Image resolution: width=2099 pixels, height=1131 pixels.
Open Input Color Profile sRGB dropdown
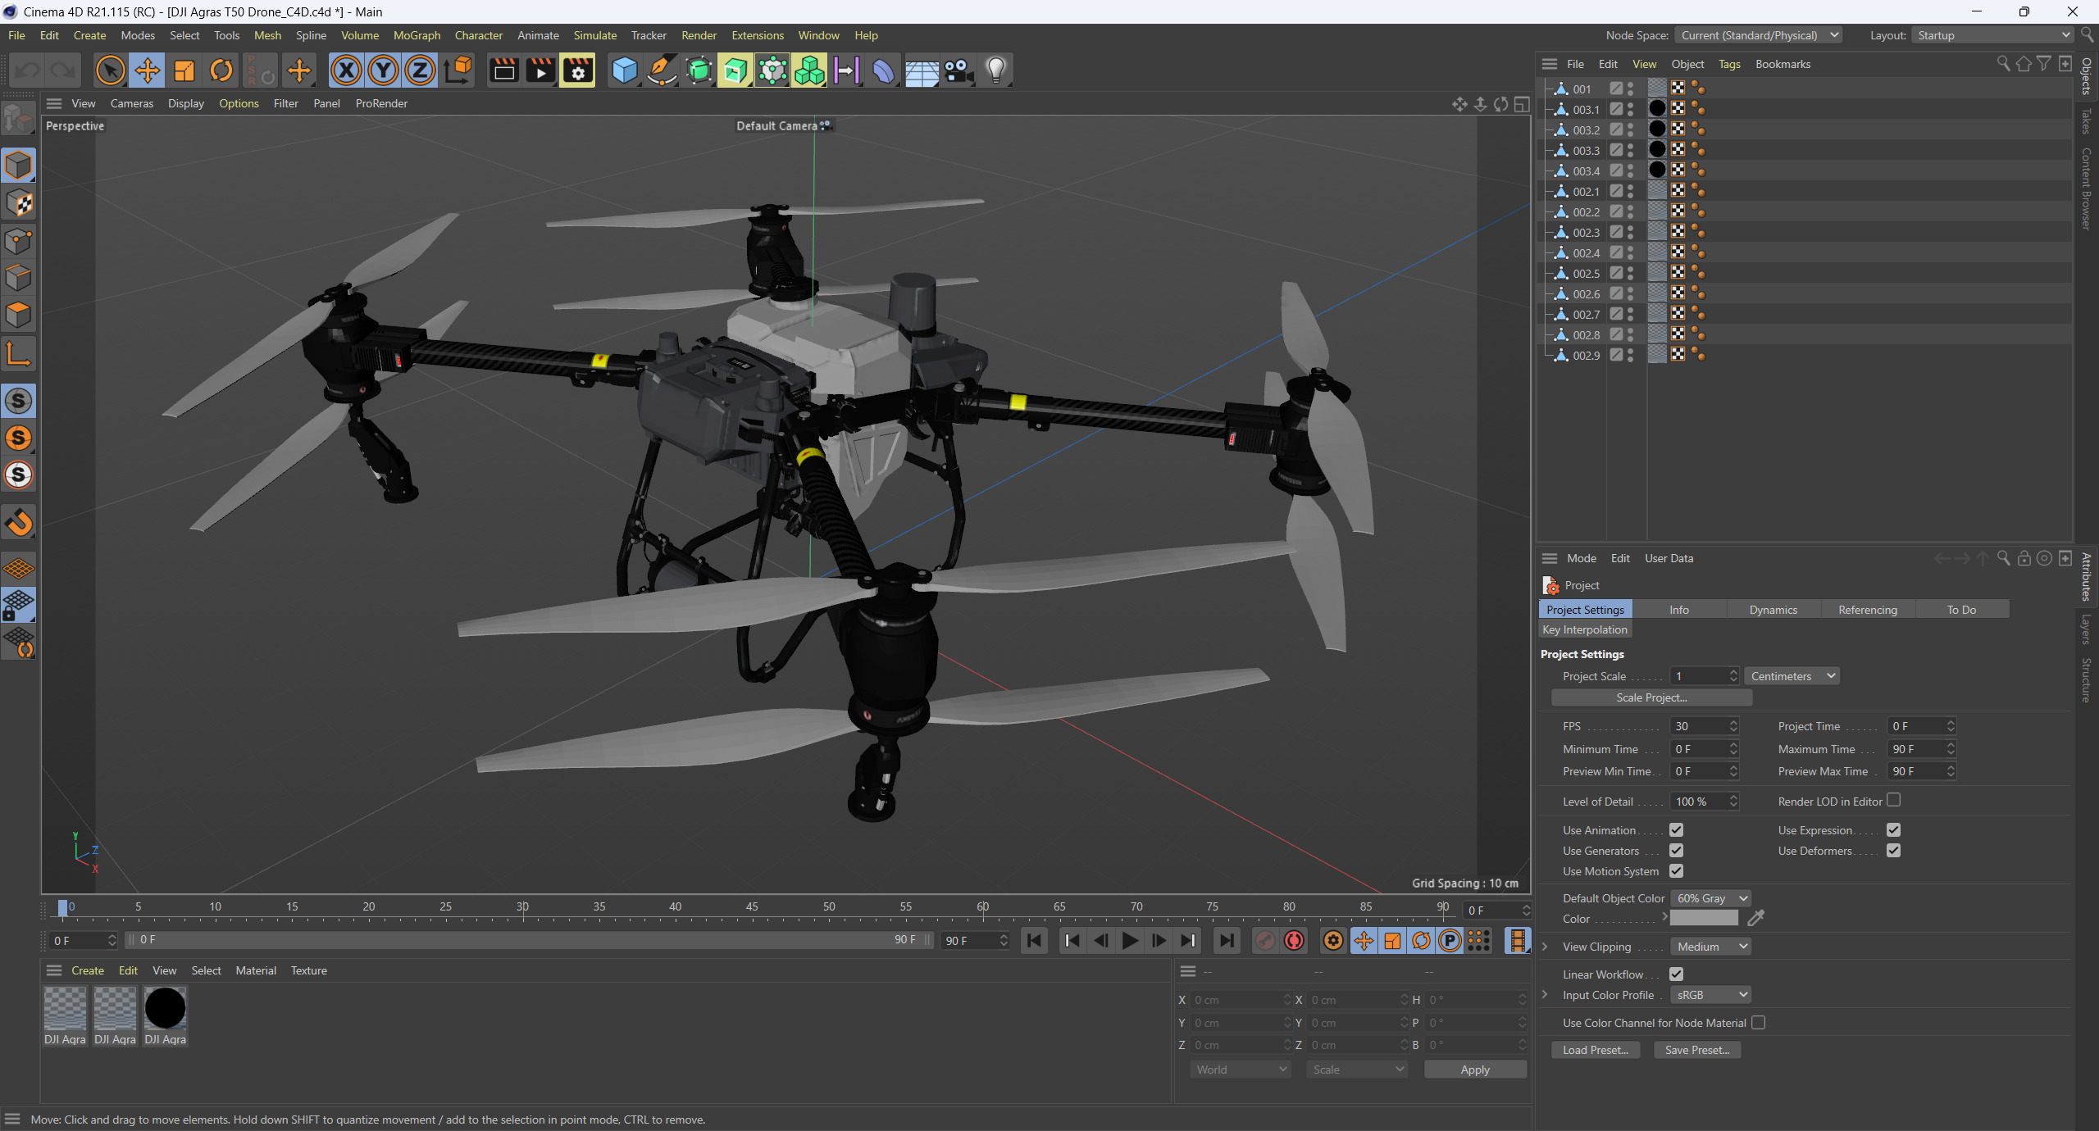(x=1711, y=995)
